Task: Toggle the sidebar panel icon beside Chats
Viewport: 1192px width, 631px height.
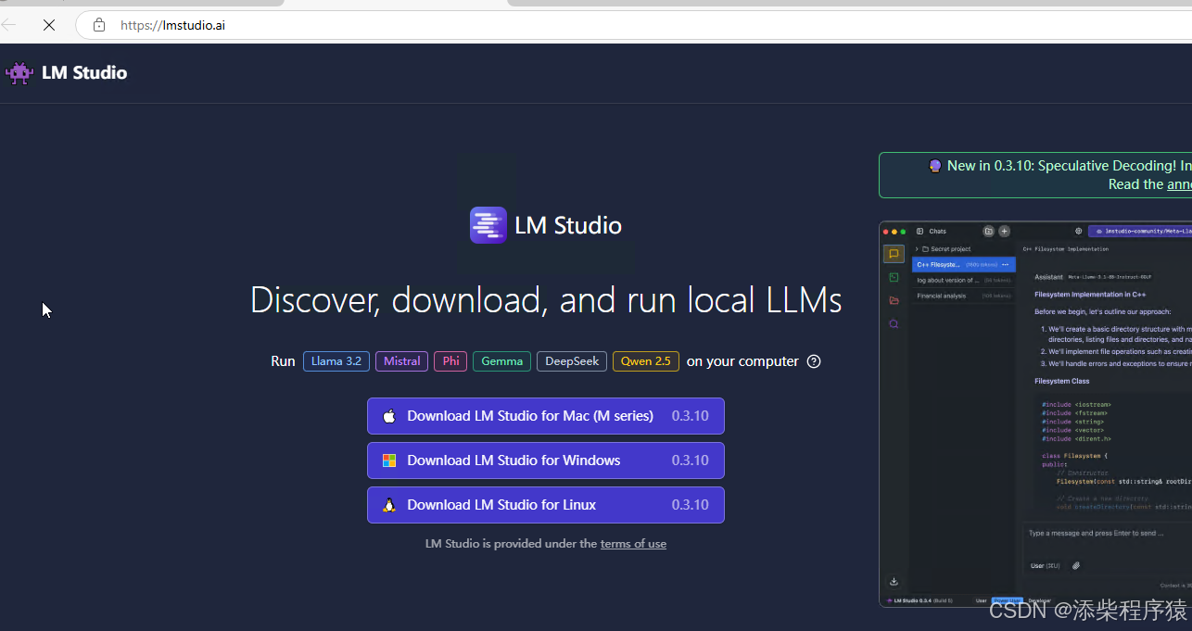Action: 919,231
